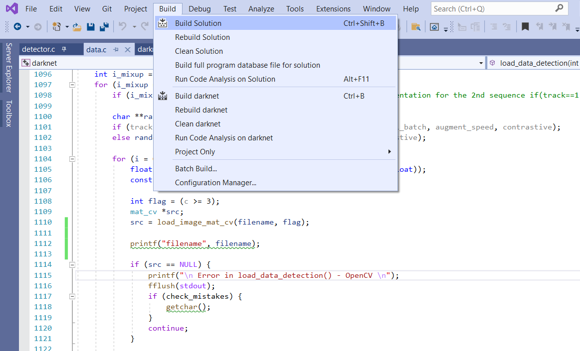Click the Undo arrow icon
This screenshot has width=580, height=351.
123,26
